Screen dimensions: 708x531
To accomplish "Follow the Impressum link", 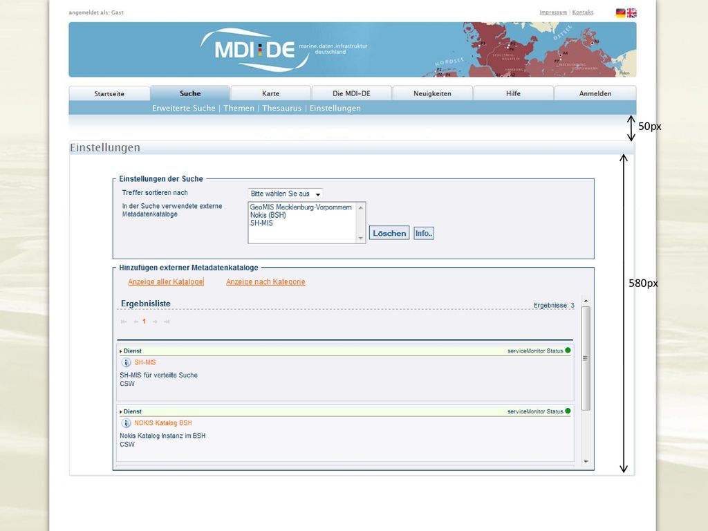I will [x=553, y=12].
